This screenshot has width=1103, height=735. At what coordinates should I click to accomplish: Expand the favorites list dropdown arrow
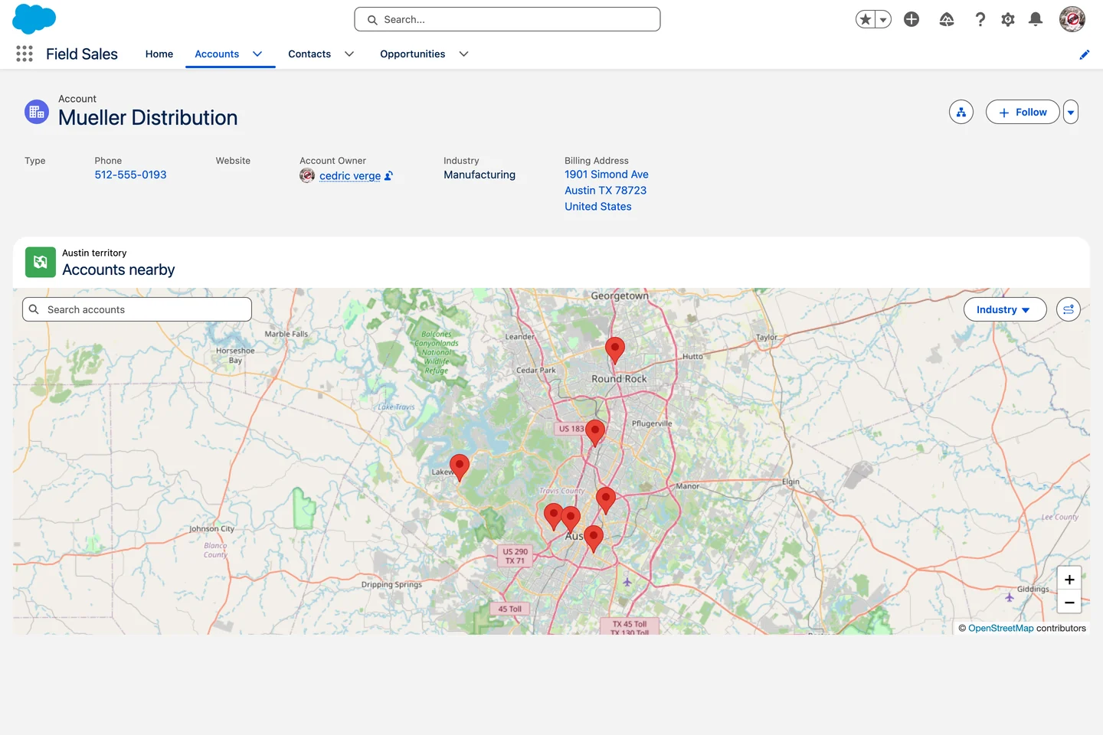883,20
